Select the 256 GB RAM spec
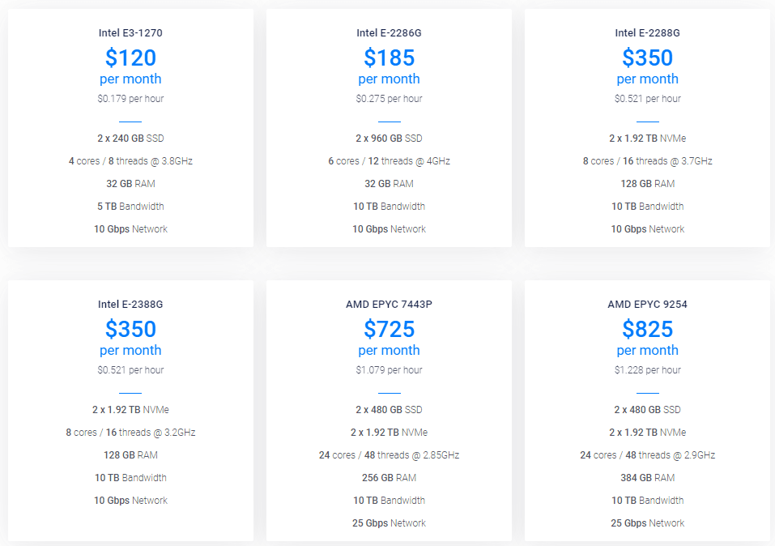Image resolution: width=775 pixels, height=546 pixels. (389, 478)
